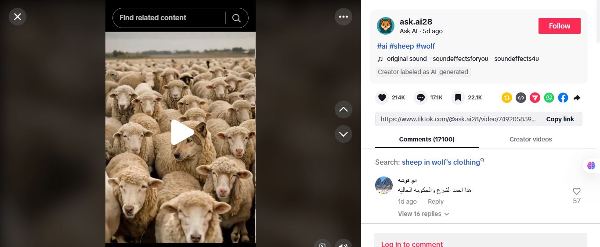Expand View 16 replies

(x=423, y=214)
